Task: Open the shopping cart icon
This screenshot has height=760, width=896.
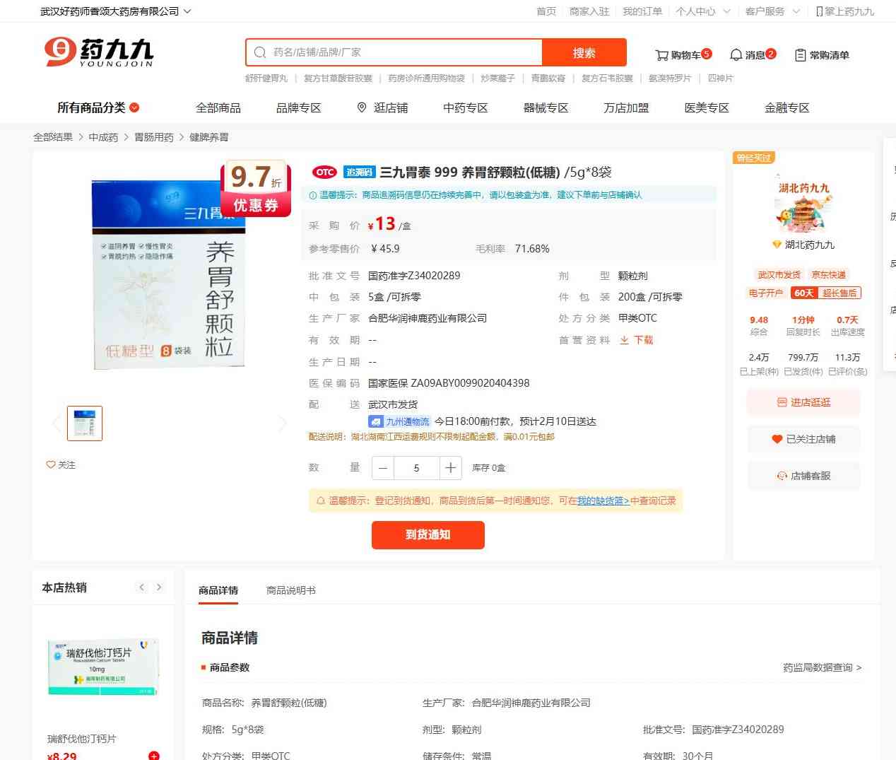Action: [x=662, y=55]
